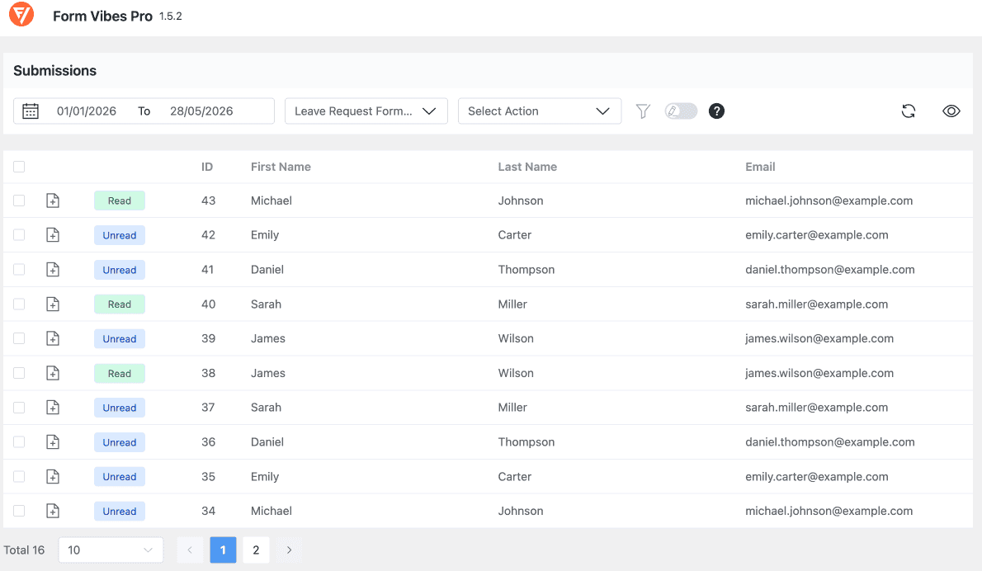
Task: Click the Submissions heading
Action: point(55,71)
